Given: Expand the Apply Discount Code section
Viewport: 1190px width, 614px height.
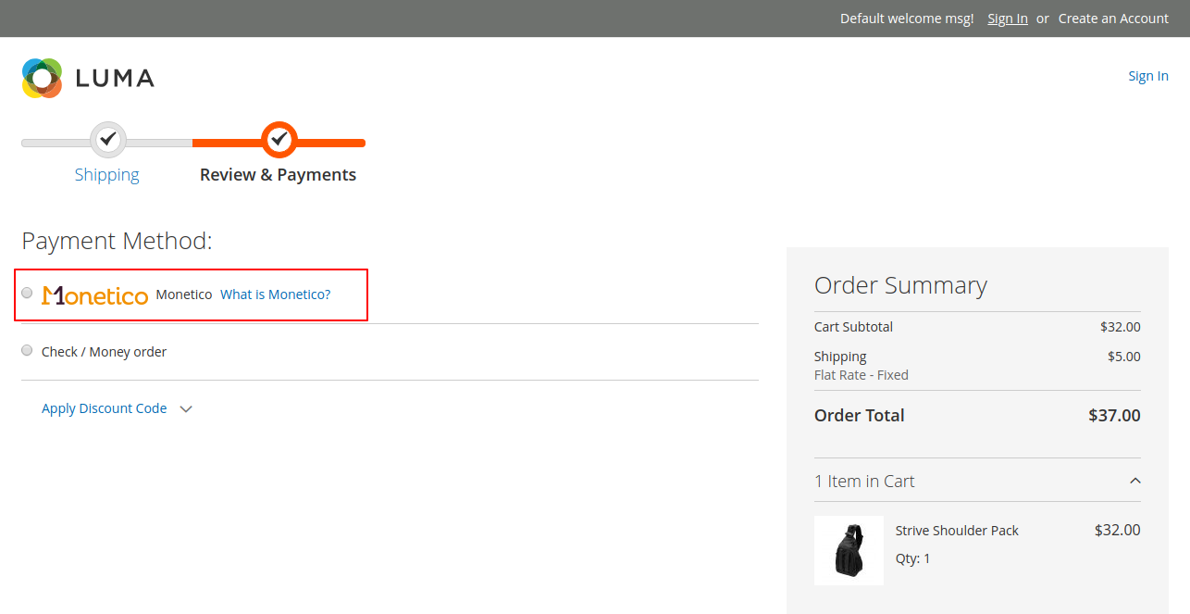Looking at the screenshot, I should (x=104, y=408).
